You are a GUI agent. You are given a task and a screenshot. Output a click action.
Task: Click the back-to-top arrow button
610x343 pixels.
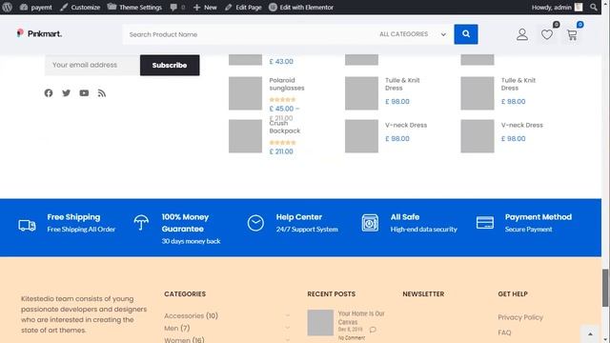click(590, 333)
